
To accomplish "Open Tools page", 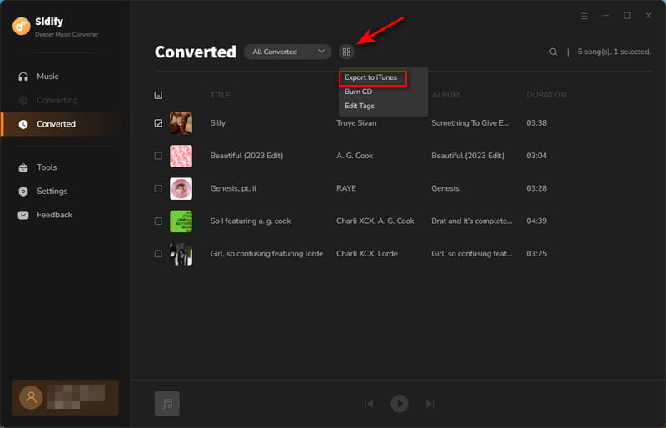I will coord(47,167).
